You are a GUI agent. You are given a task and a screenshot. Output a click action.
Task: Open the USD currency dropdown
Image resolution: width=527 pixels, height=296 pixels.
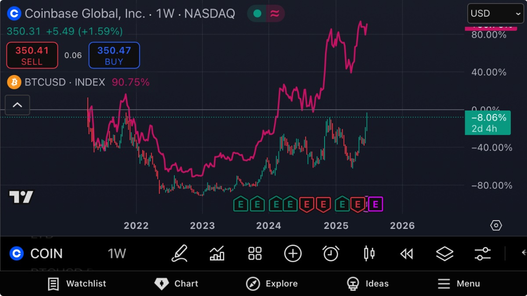pos(495,14)
